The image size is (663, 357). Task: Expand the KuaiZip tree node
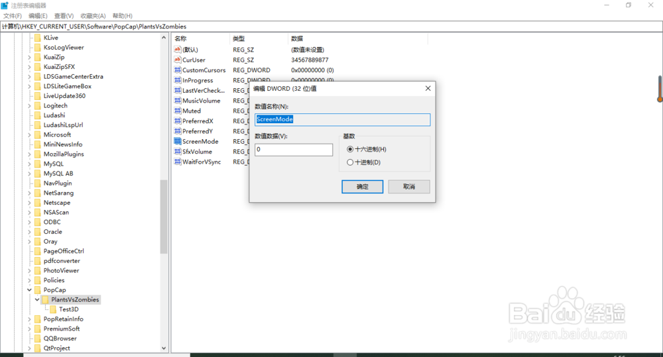tap(30, 57)
